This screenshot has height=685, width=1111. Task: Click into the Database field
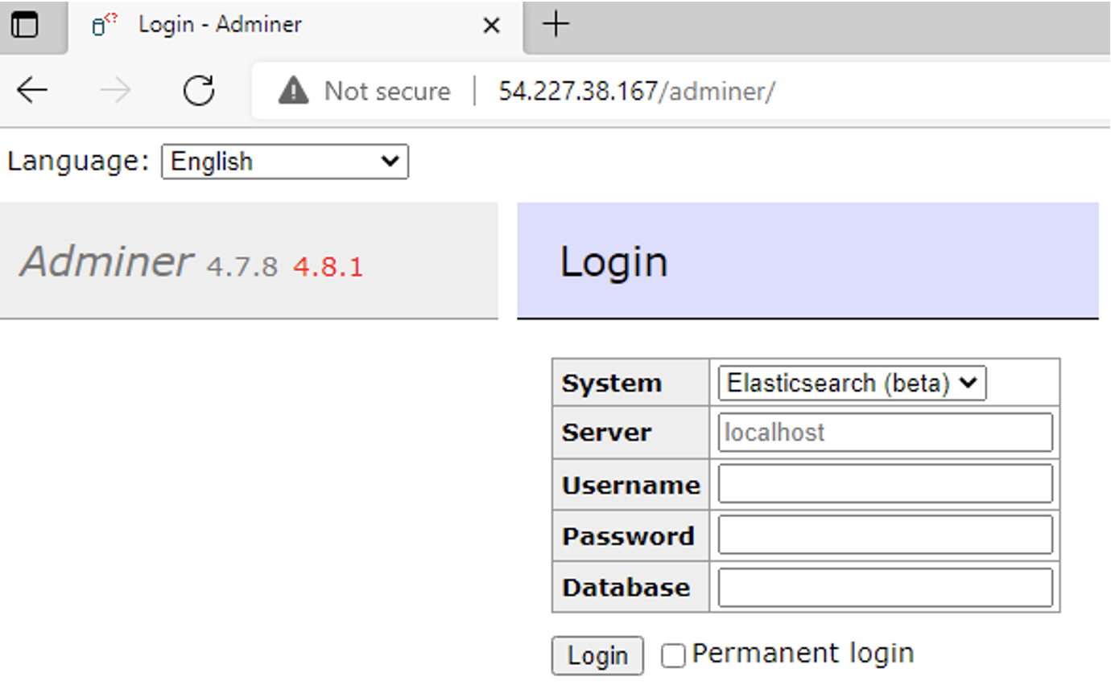pos(886,588)
